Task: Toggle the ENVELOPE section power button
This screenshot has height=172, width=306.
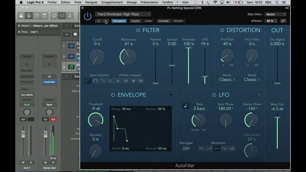Action: click(113, 95)
